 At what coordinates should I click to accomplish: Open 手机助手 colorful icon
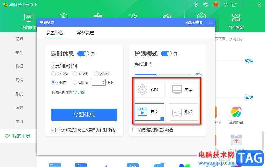click(x=236, y=112)
